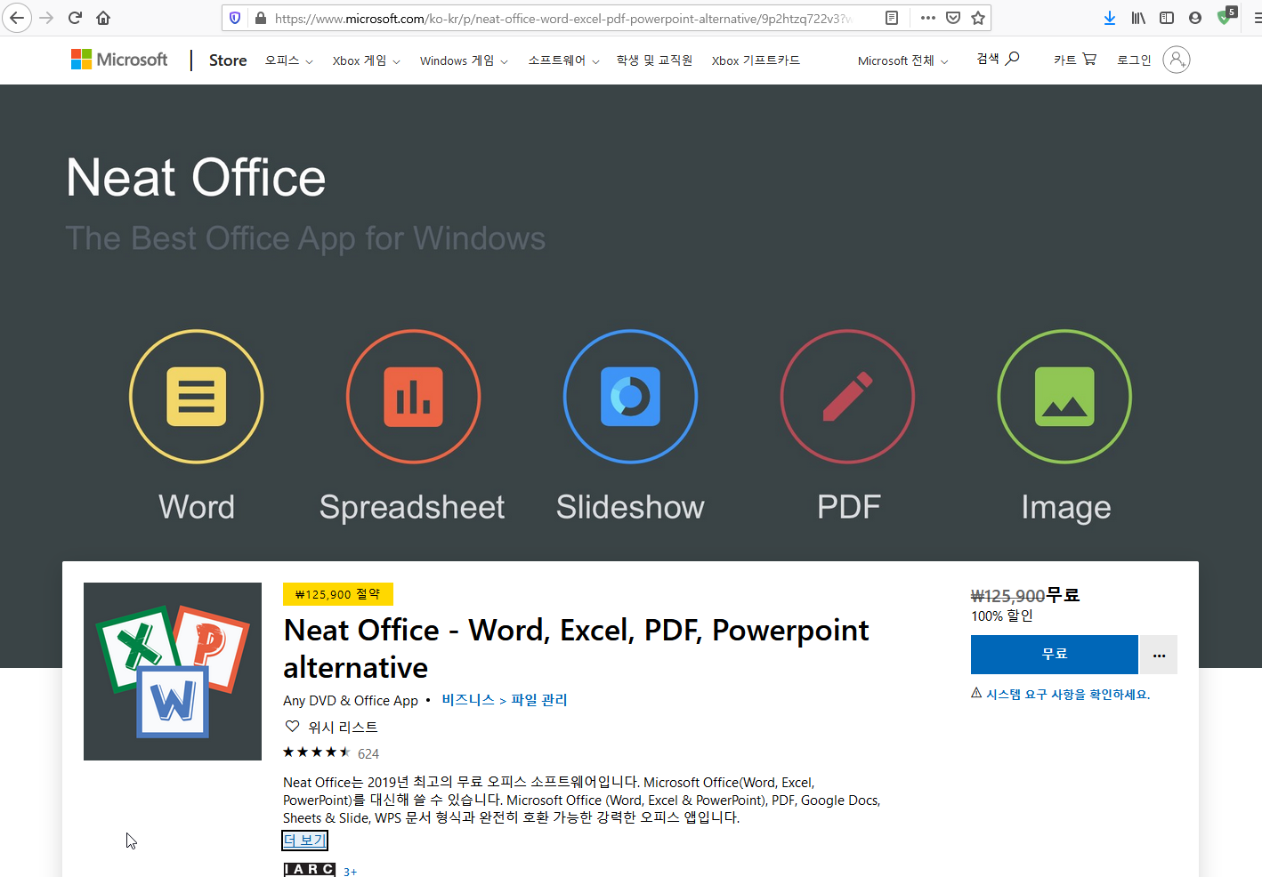This screenshot has height=877, width=1262.
Task: Toggle reader view icon in address bar
Action: click(892, 18)
